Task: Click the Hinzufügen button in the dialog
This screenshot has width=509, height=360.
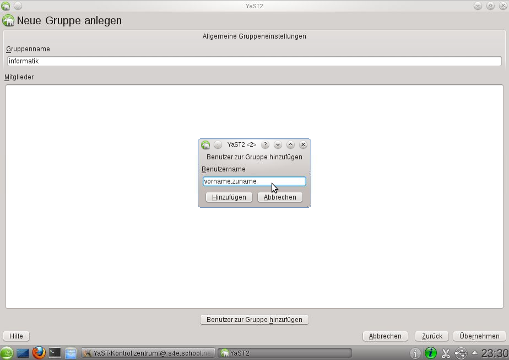Action: tap(229, 197)
